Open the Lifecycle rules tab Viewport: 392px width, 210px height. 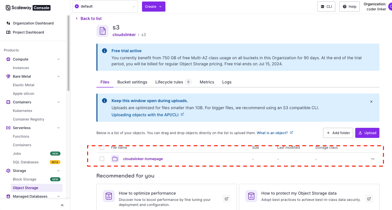[x=173, y=82]
